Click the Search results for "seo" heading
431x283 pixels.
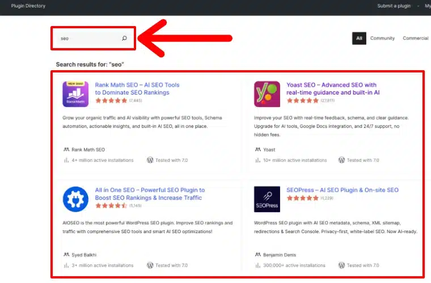click(90, 65)
